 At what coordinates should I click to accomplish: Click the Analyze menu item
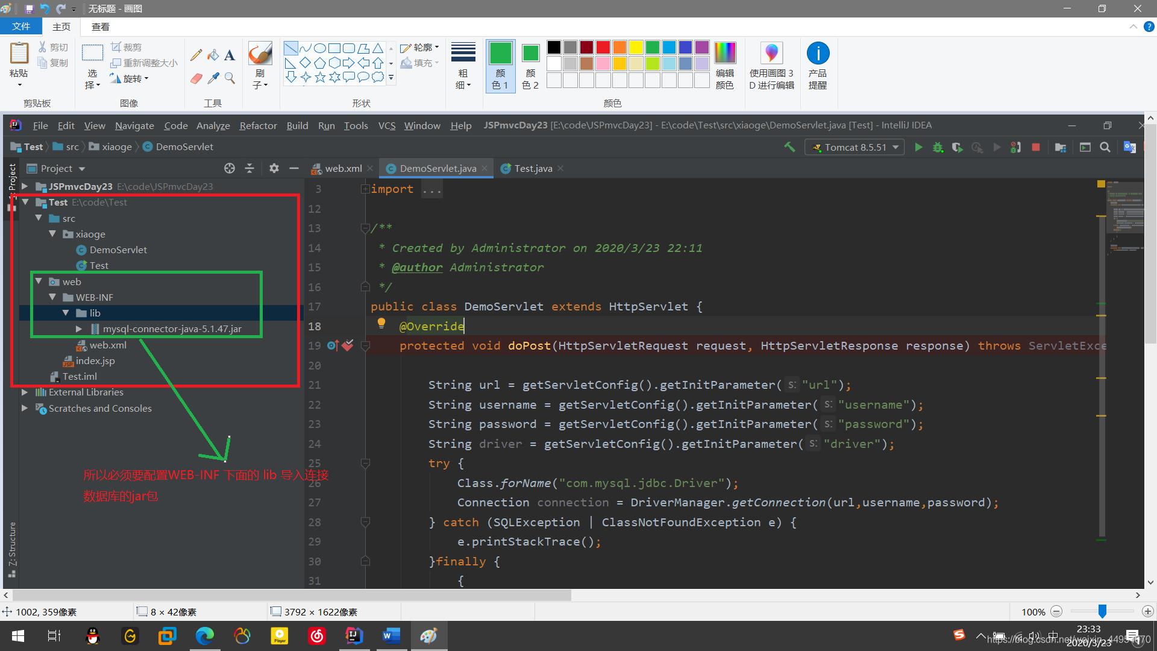coord(213,125)
